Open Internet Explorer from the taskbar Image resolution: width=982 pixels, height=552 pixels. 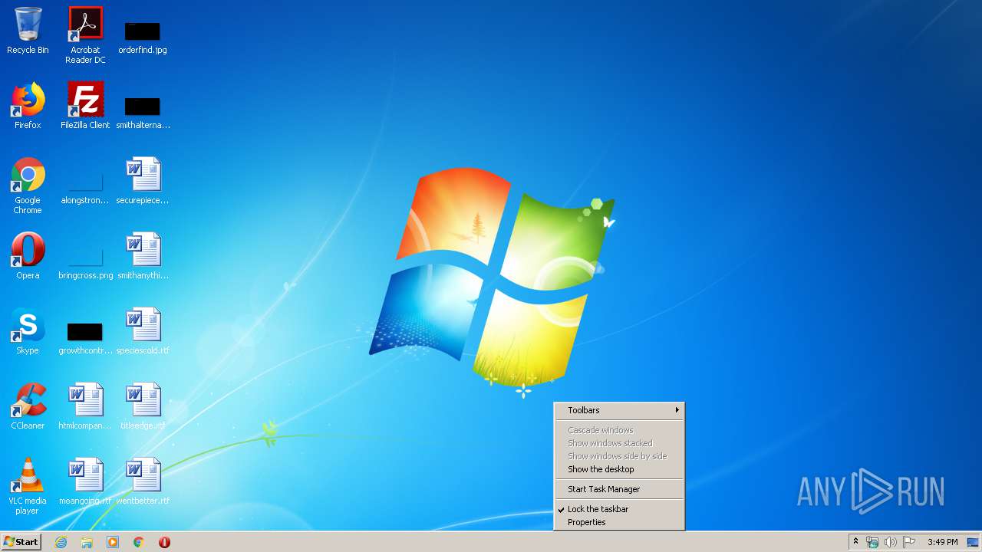61,542
